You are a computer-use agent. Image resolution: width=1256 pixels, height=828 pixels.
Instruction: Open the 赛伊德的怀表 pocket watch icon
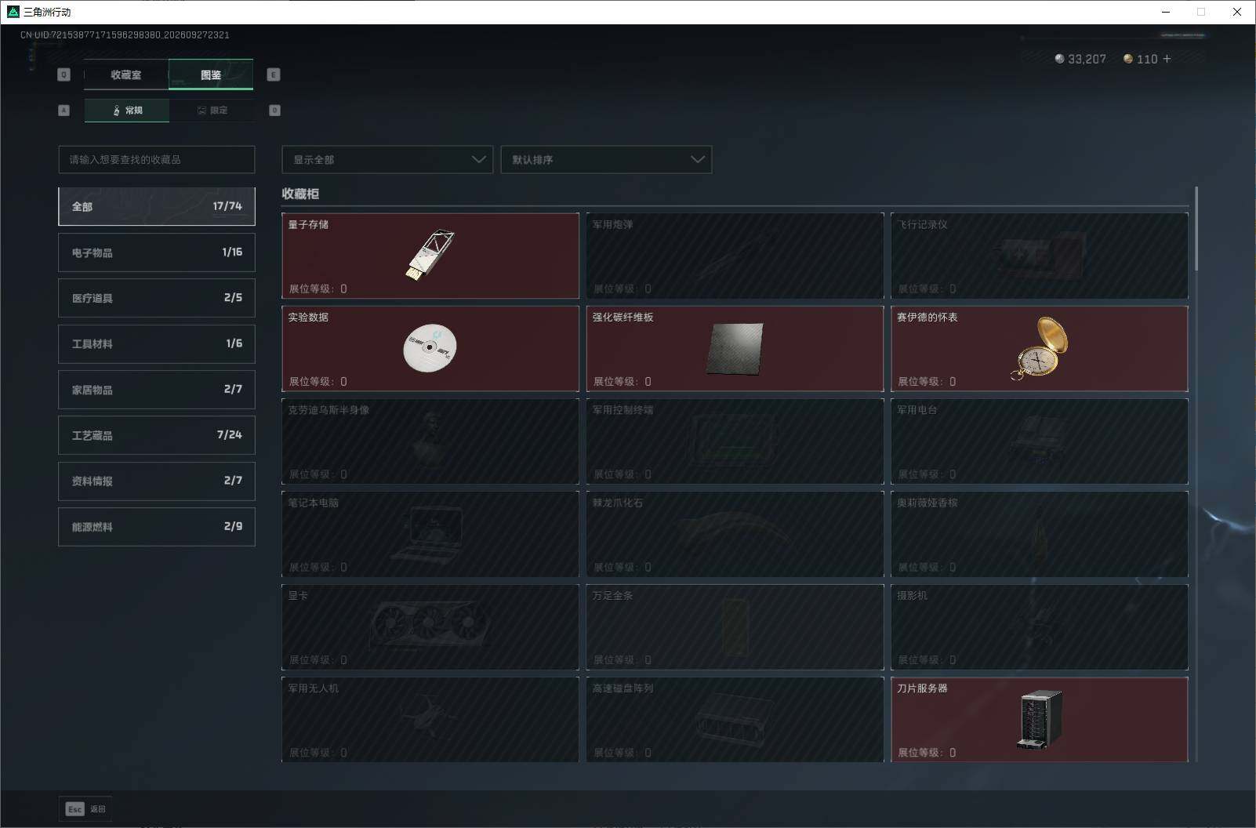click(x=1040, y=348)
